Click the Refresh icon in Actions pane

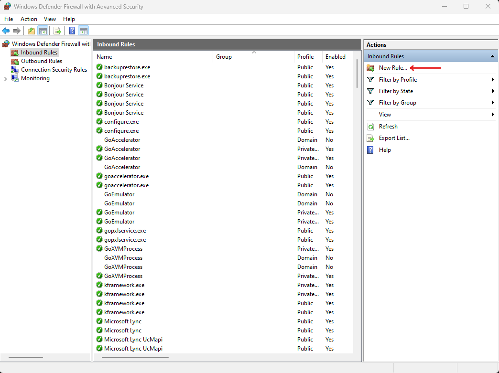[x=370, y=127]
